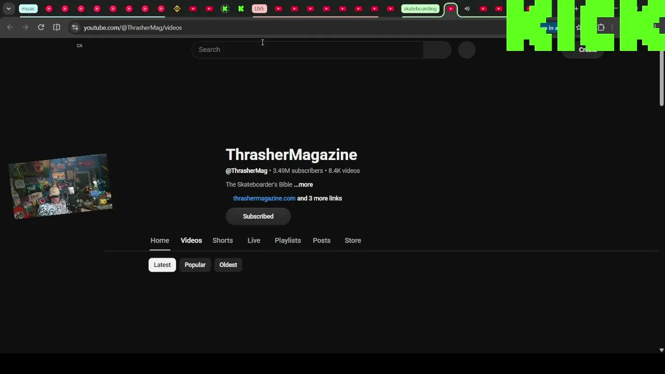Click the ThrasherMagazine channel title

point(291,155)
